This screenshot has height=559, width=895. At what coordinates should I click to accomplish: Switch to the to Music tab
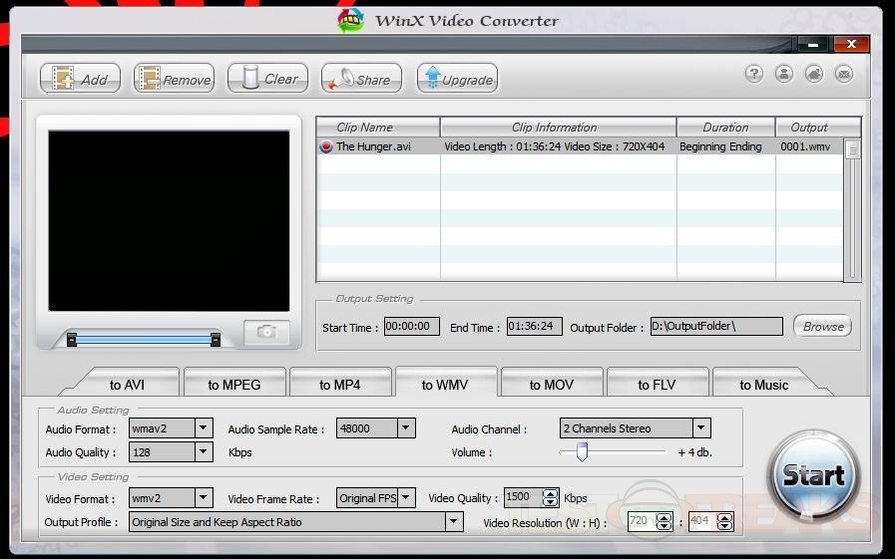click(x=763, y=385)
